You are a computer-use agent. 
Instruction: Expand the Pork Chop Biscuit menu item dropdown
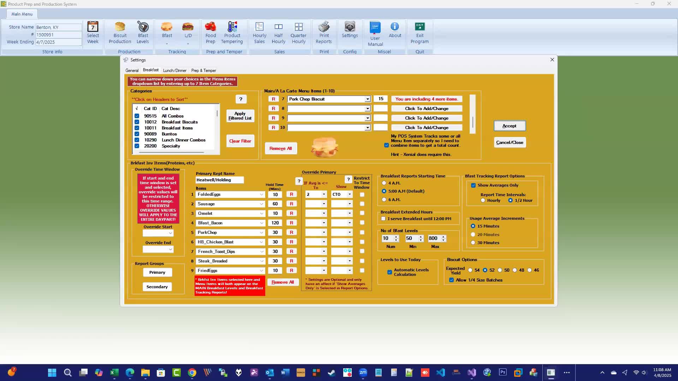pos(368,99)
